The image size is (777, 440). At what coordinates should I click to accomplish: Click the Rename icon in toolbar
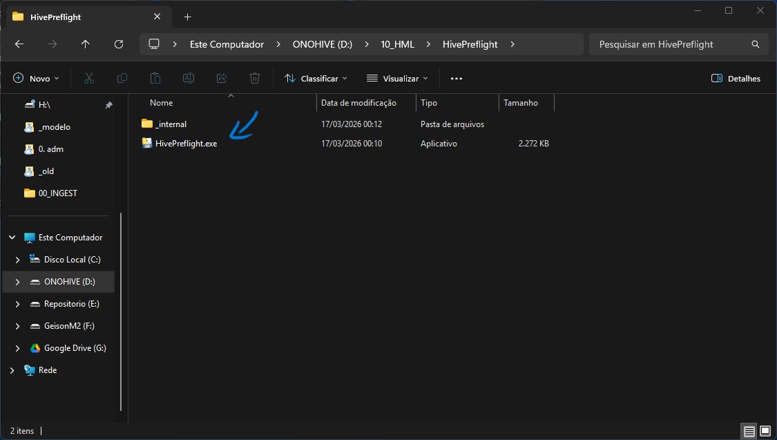pyautogui.click(x=189, y=78)
